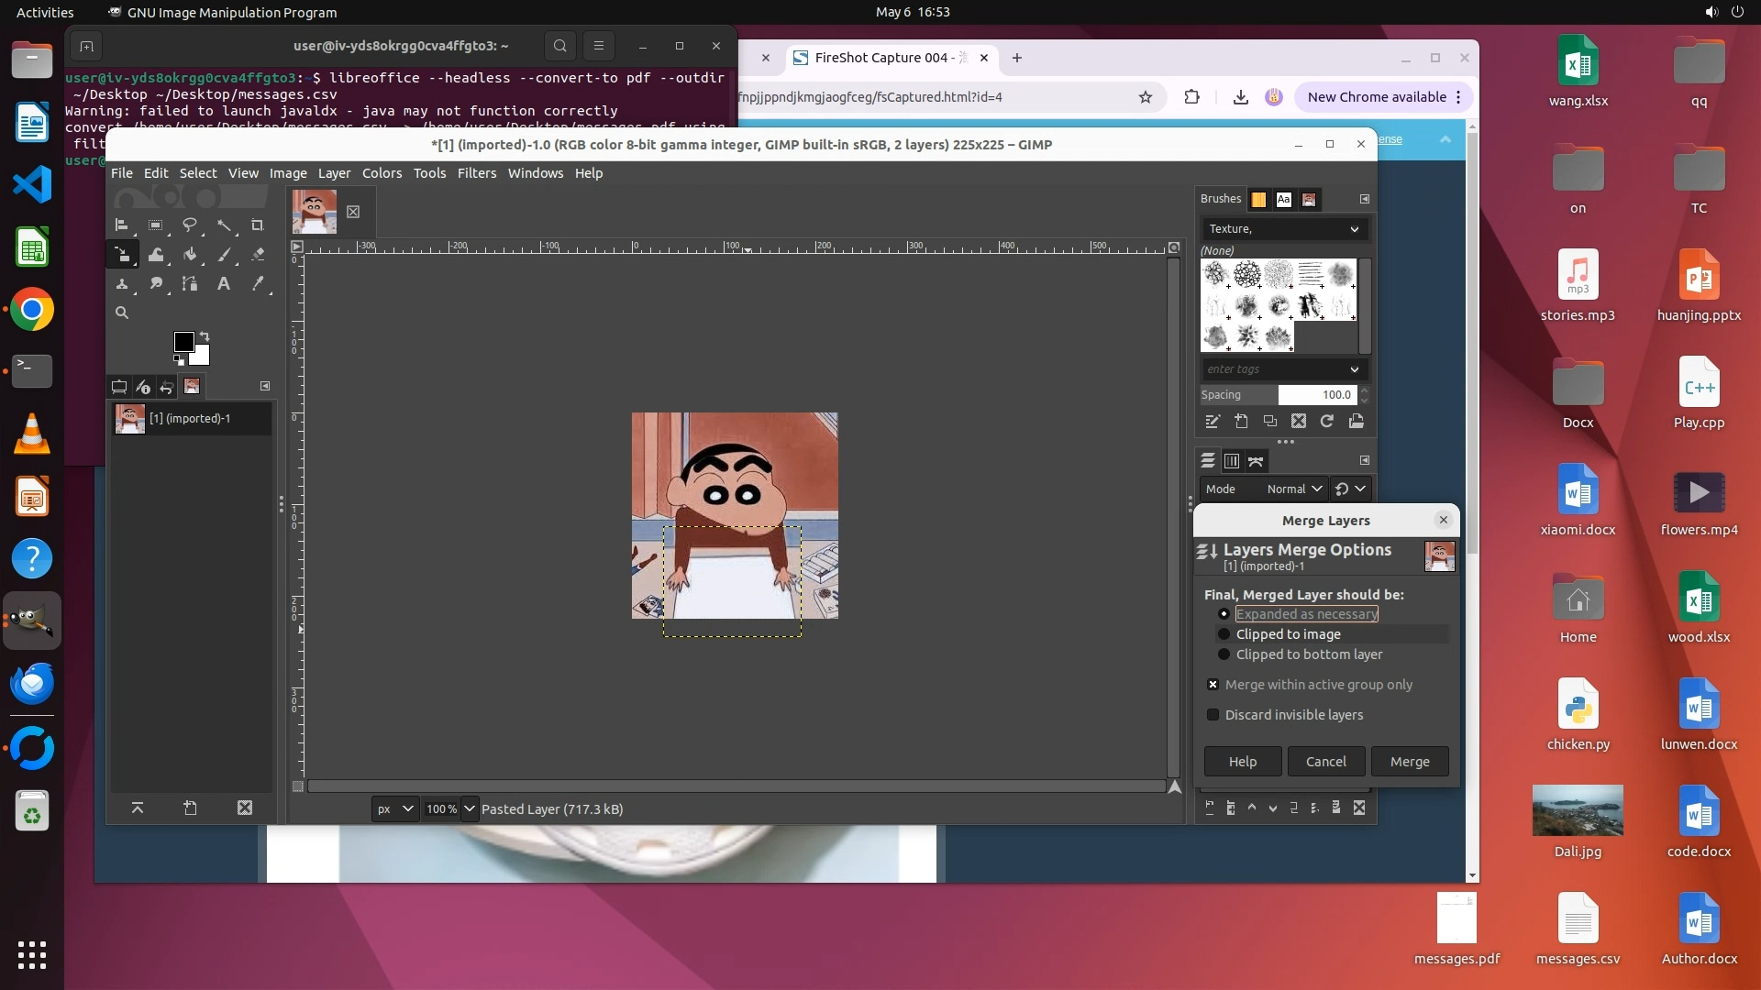Viewport: 1761px width, 990px height.
Task: Select the Bucket Fill tool
Action: tap(190, 254)
